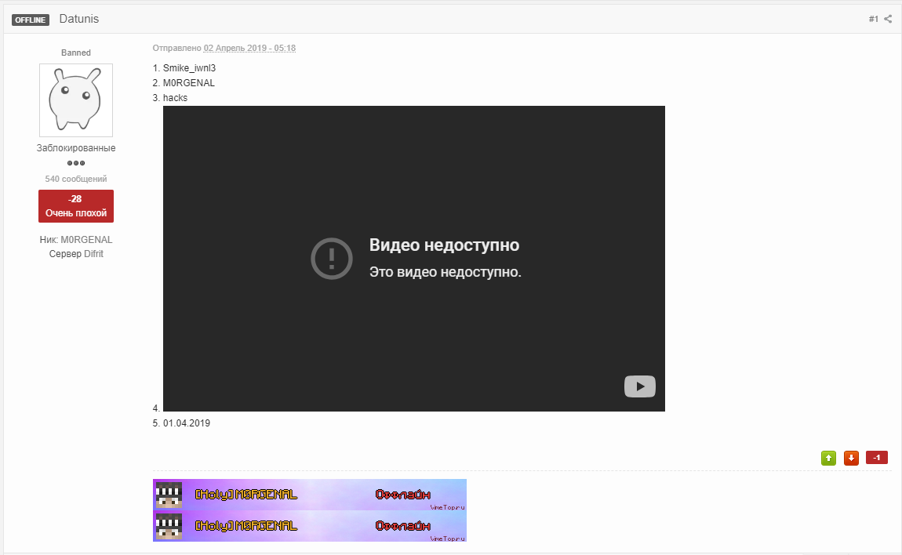The image size is (902, 555).
Task: Open the #1 post permalink
Action: pyautogui.click(x=873, y=19)
